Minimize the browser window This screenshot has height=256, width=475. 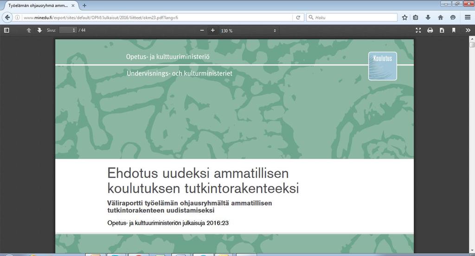pyautogui.click(x=446, y=4)
